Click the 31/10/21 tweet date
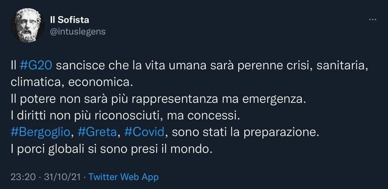 pyautogui.click(x=62, y=177)
